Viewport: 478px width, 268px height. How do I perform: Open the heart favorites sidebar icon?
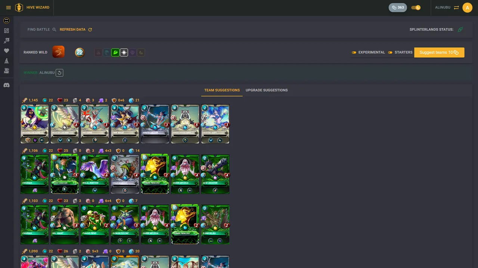tap(6, 51)
